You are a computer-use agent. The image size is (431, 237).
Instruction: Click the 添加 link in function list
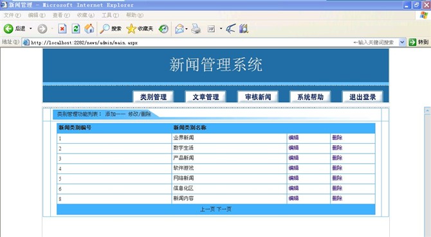[x=110, y=114]
